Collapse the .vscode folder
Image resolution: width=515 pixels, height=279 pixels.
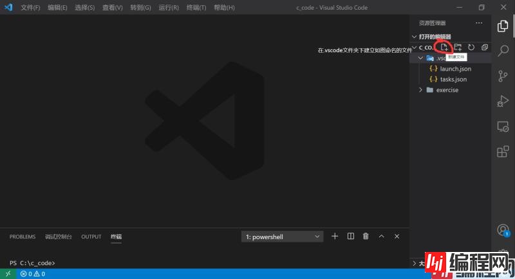point(421,58)
